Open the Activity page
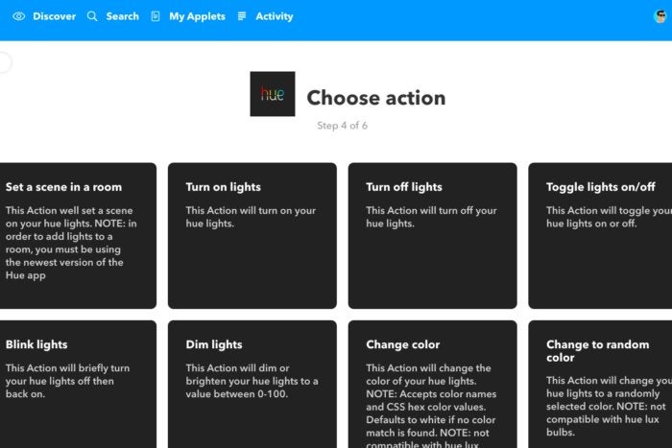The width and height of the screenshot is (672, 448). click(x=275, y=16)
